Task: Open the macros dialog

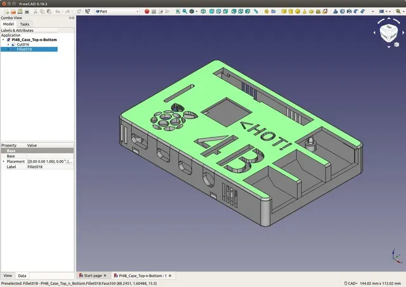Action: [x=160, y=11]
